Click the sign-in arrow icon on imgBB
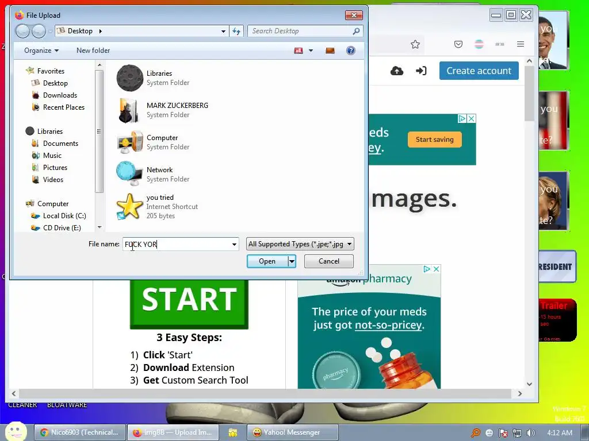This screenshot has height=441, width=589. click(421, 71)
